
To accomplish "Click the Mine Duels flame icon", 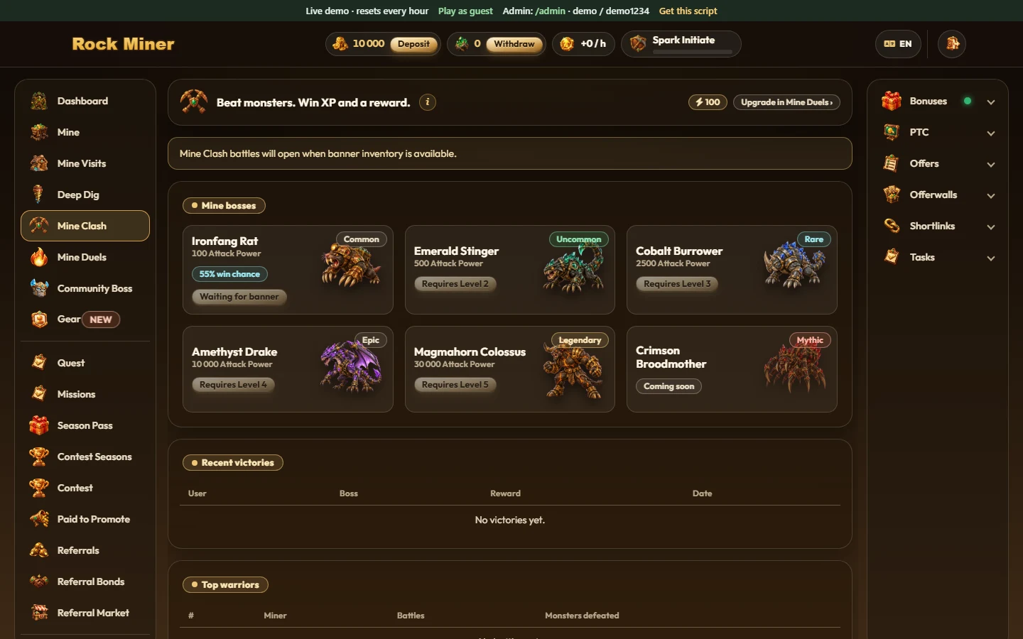I will 39,257.
